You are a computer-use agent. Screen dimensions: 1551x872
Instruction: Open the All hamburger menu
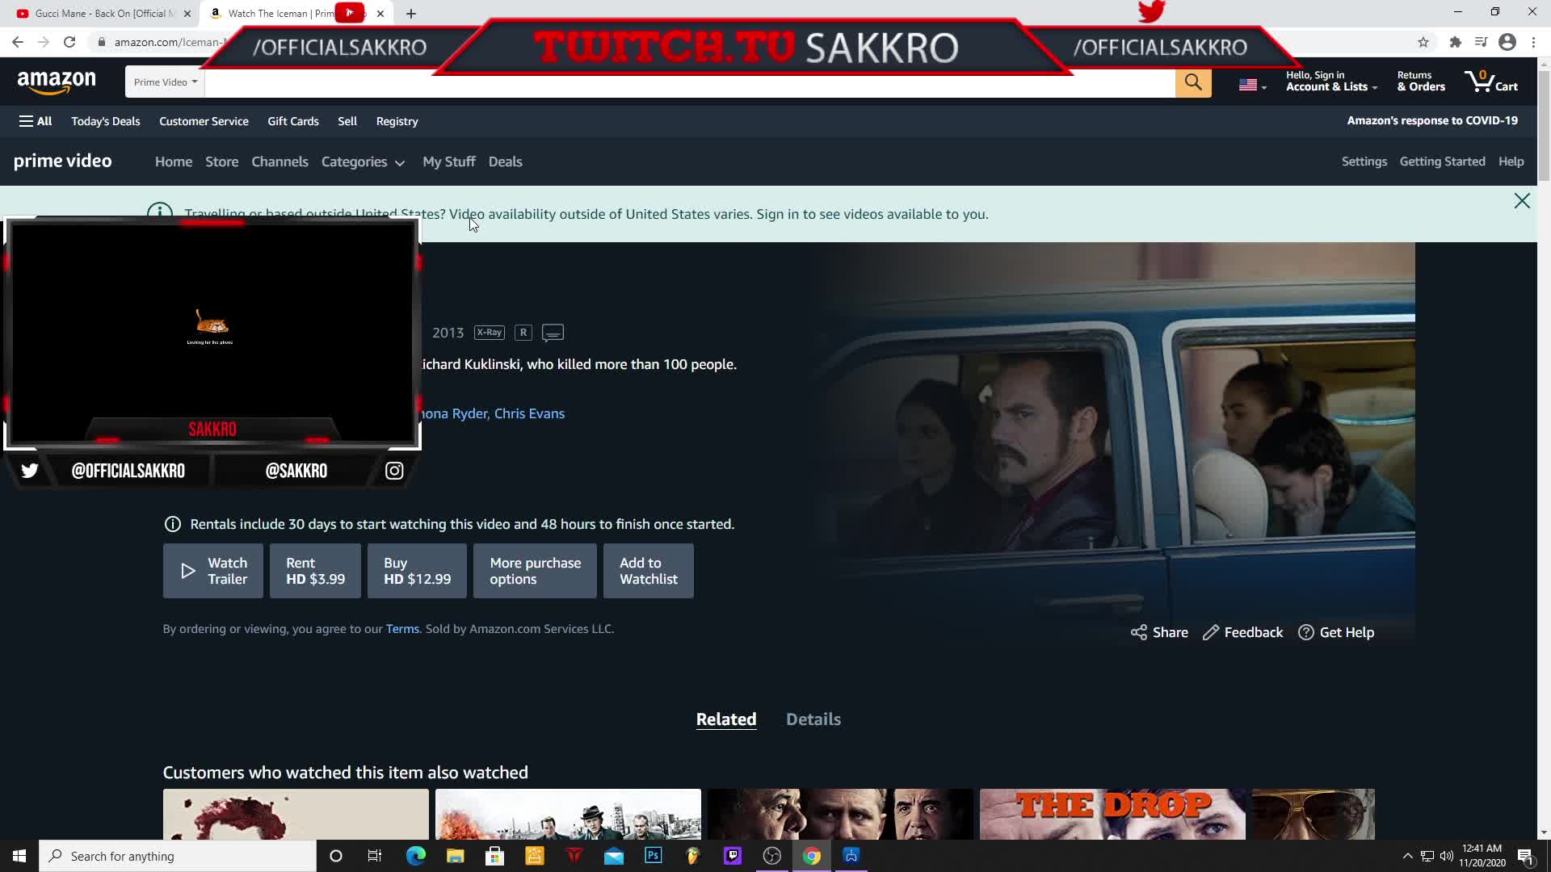[36, 121]
